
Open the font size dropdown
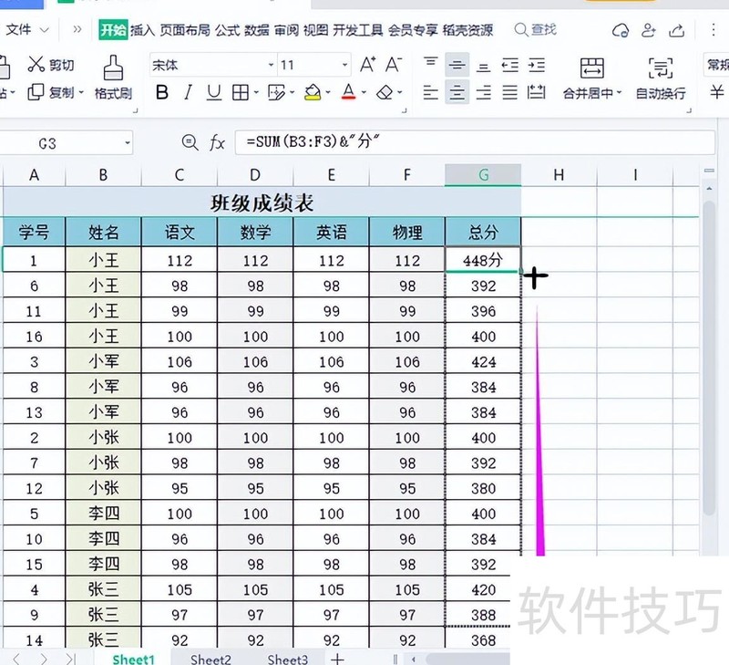[344, 66]
